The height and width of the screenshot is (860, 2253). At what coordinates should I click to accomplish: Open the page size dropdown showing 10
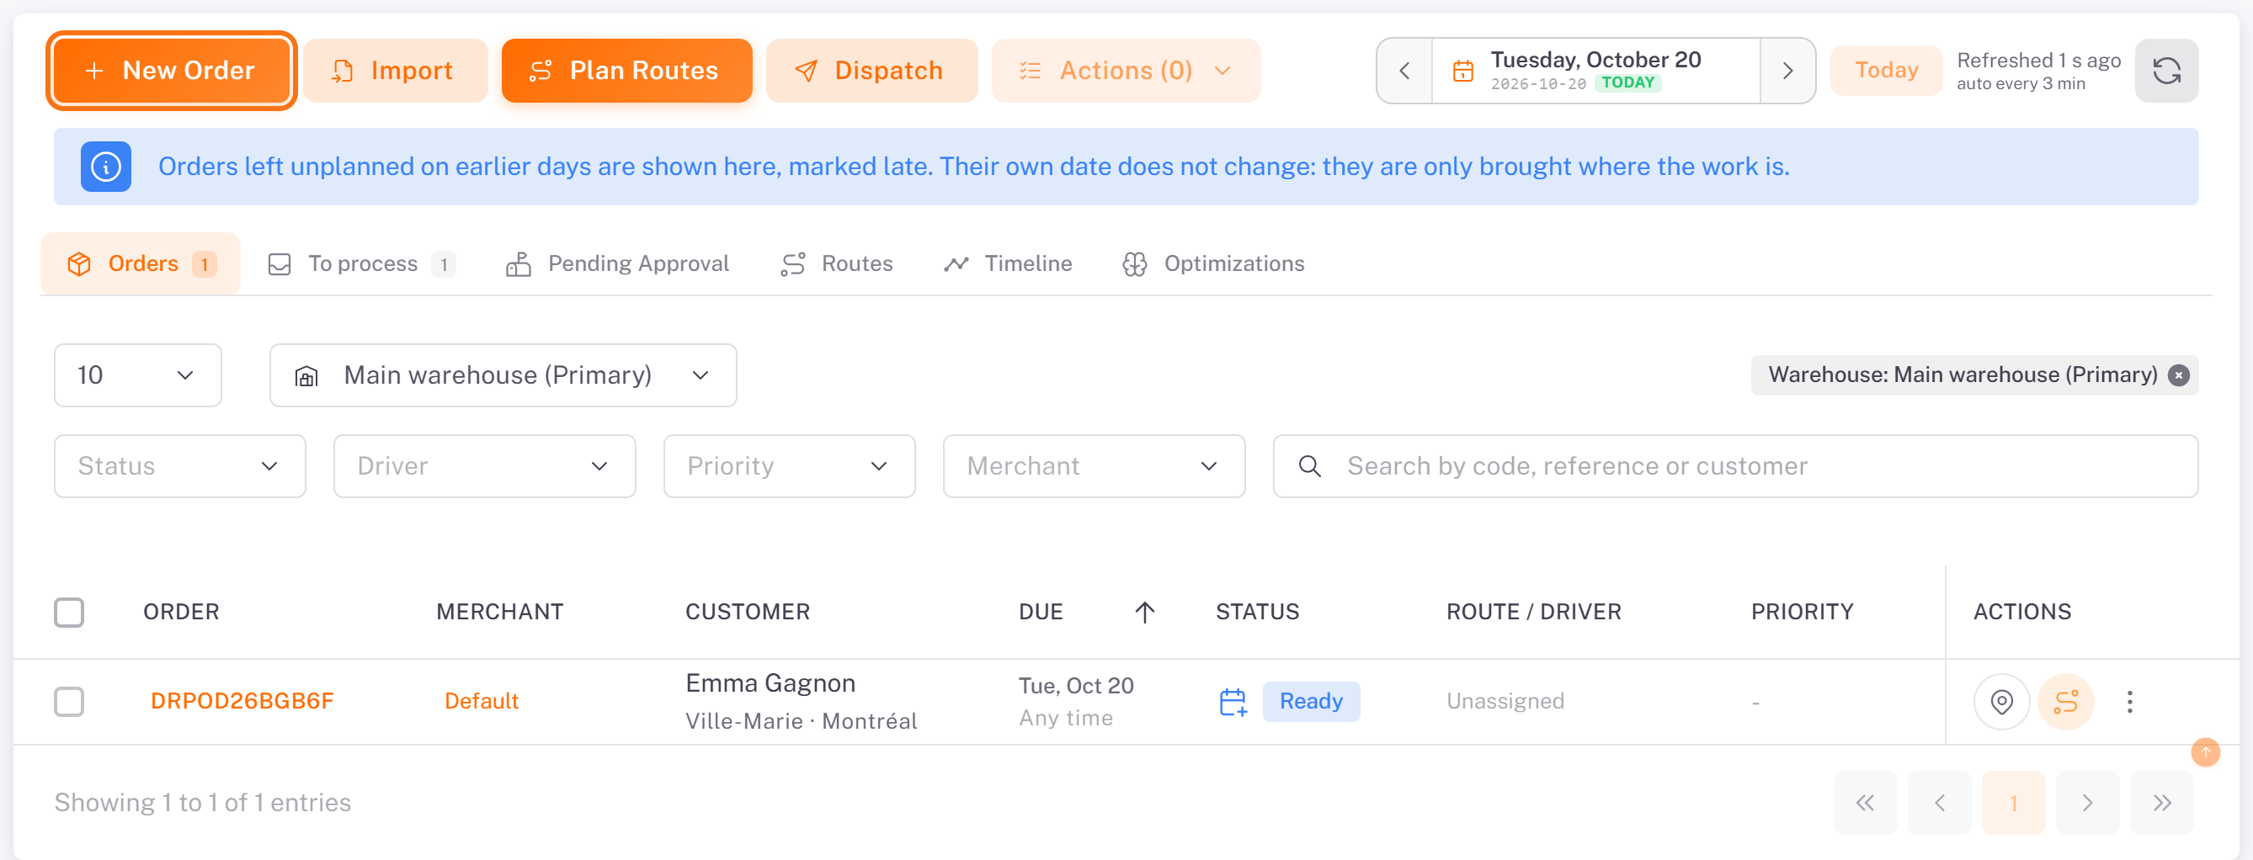[137, 375]
